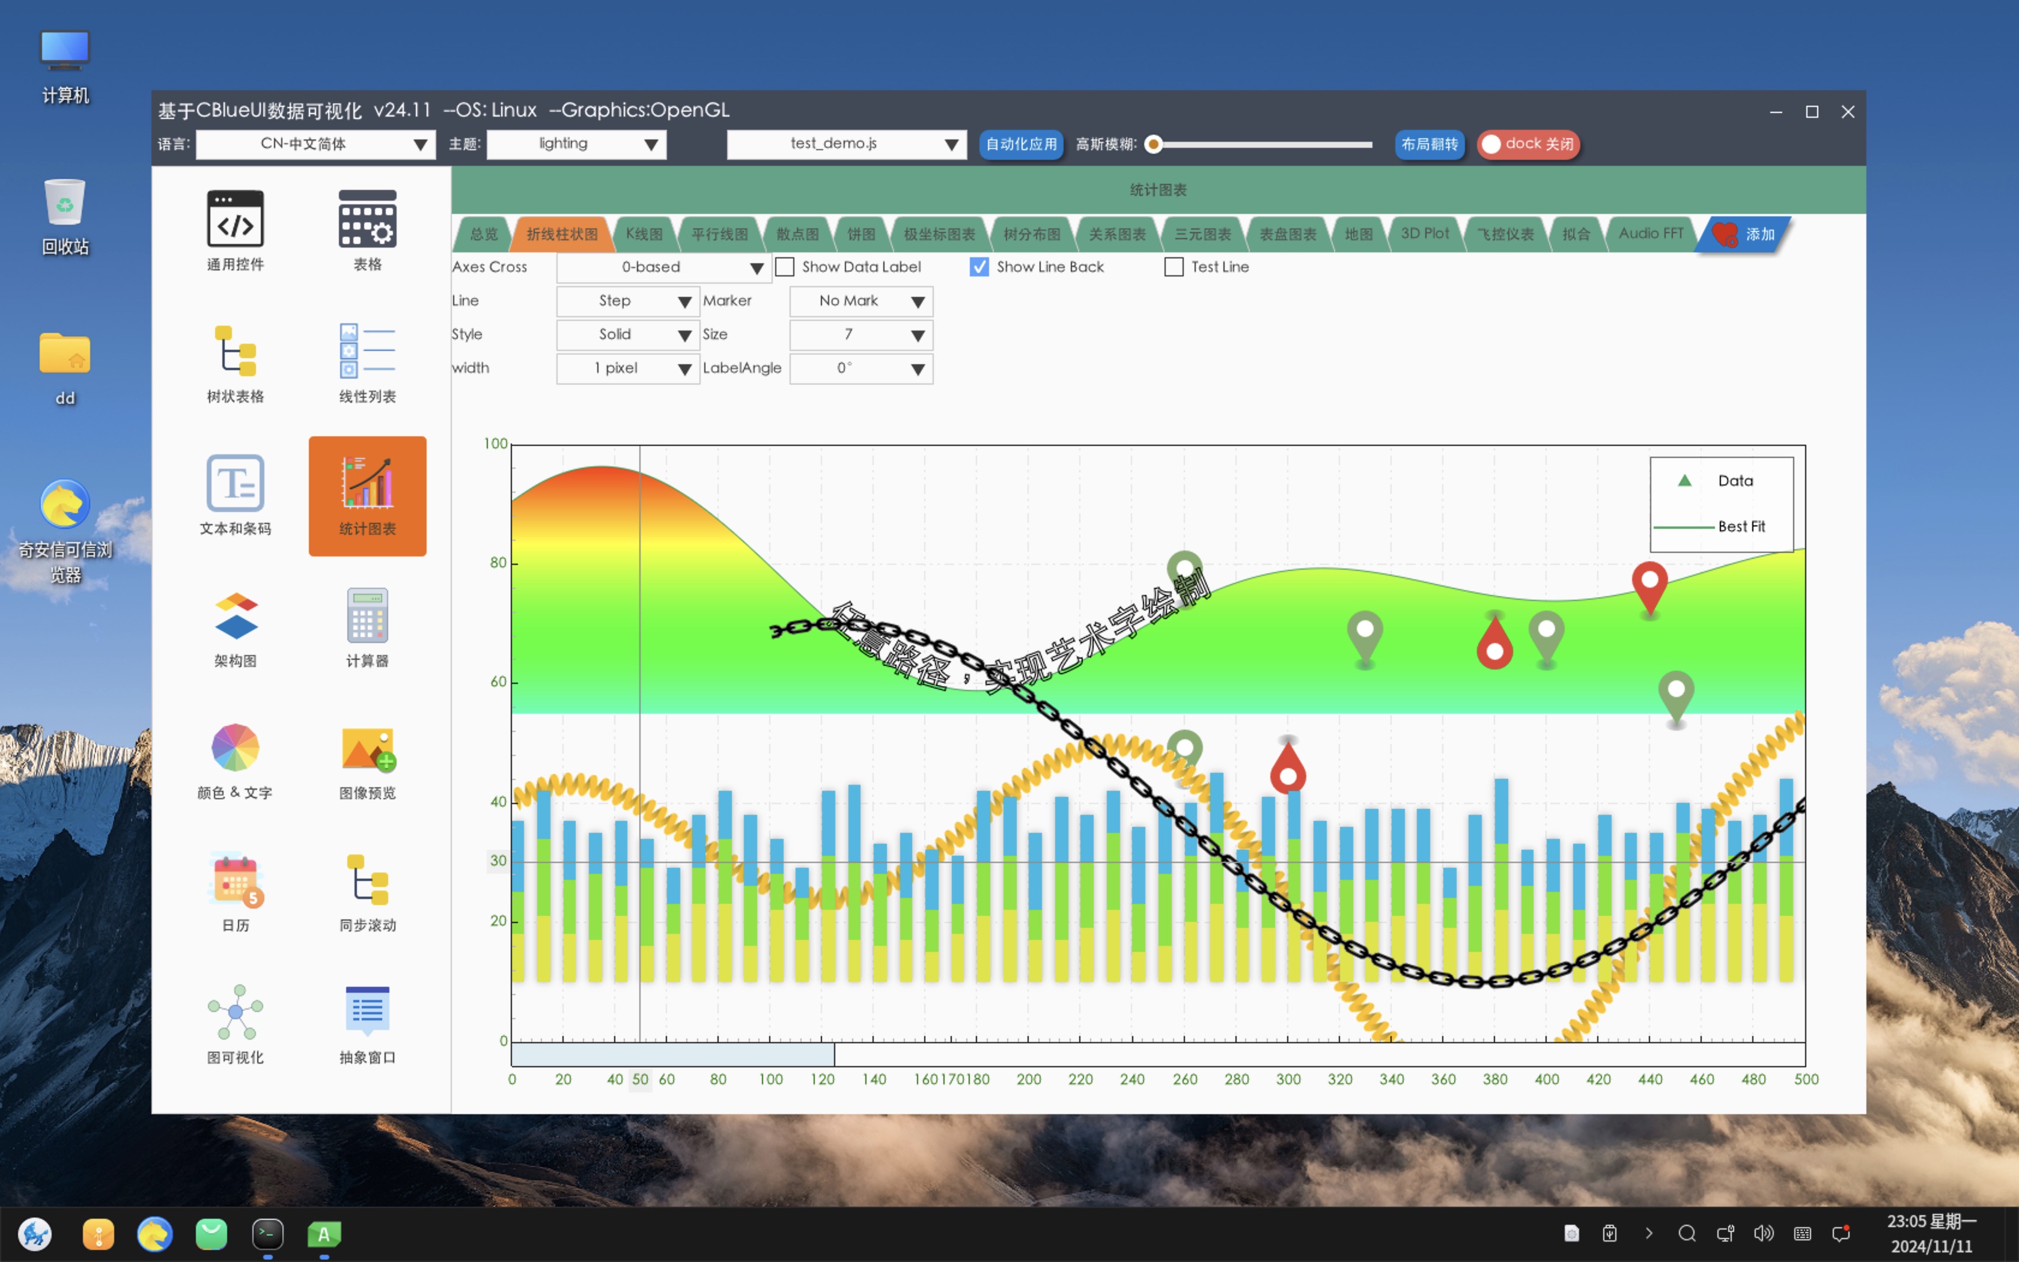The width and height of the screenshot is (2019, 1262).
Task: Click the green A app in taskbar
Action: [324, 1234]
